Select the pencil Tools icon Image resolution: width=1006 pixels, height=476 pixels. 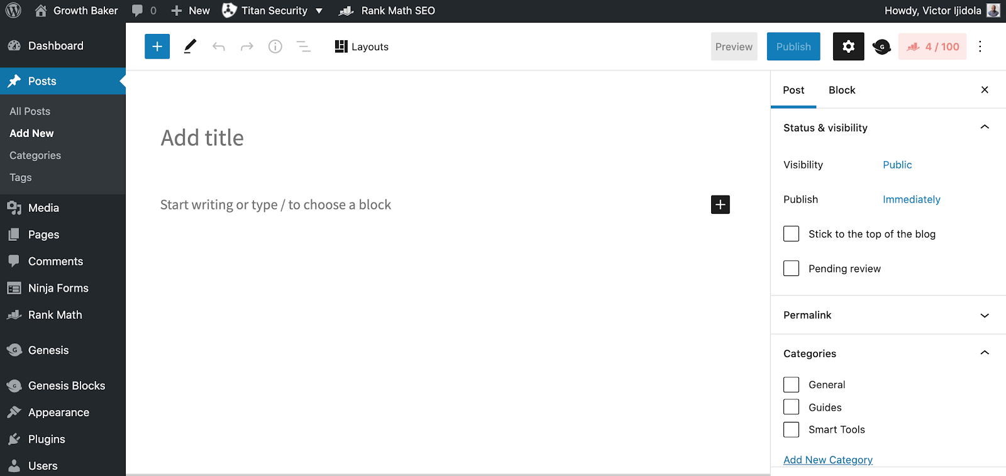pos(190,47)
